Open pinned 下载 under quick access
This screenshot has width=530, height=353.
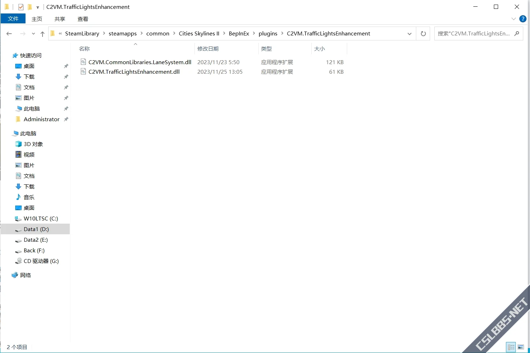point(29,77)
